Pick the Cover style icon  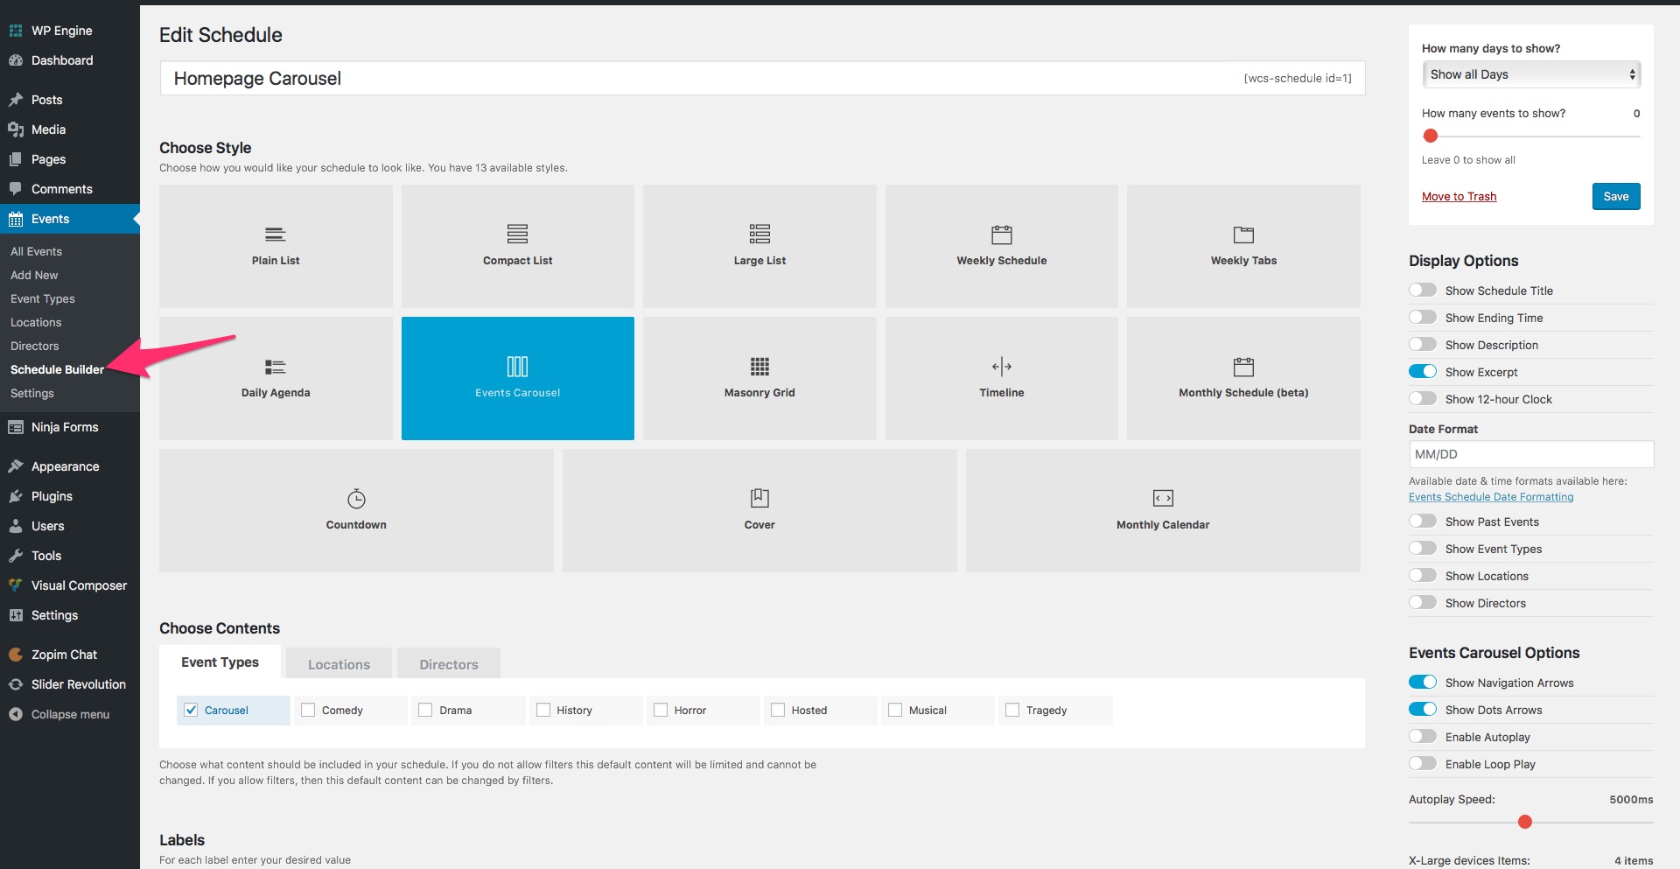pyautogui.click(x=759, y=498)
